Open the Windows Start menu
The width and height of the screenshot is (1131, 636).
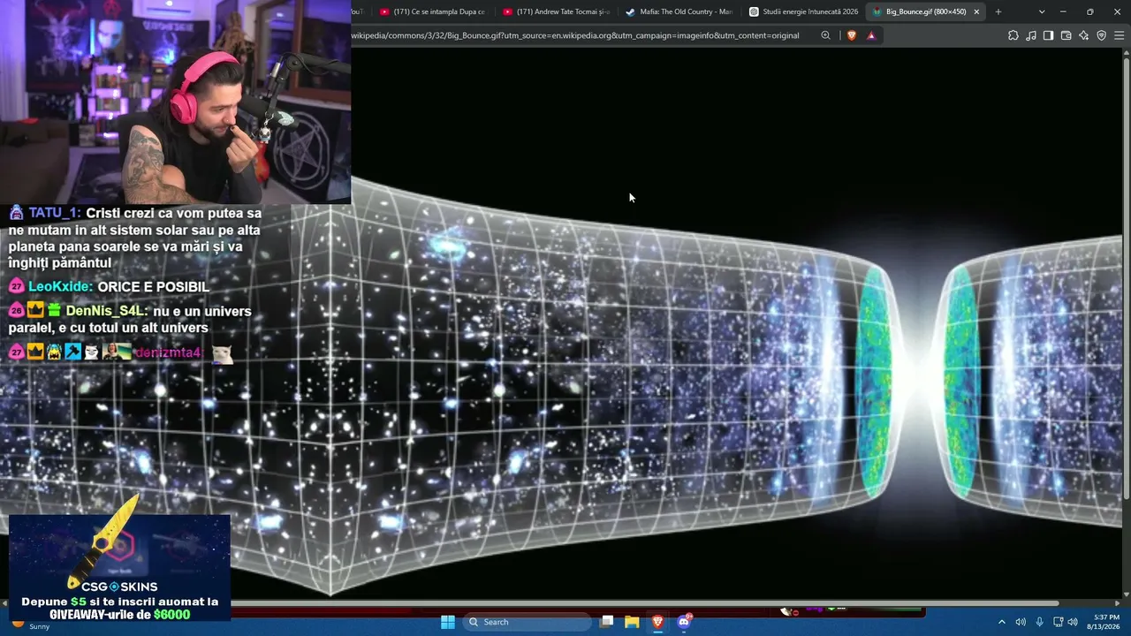coord(448,622)
